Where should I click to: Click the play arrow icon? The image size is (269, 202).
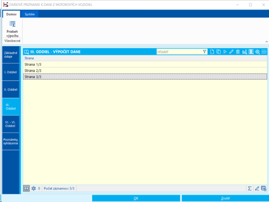click(x=225, y=52)
